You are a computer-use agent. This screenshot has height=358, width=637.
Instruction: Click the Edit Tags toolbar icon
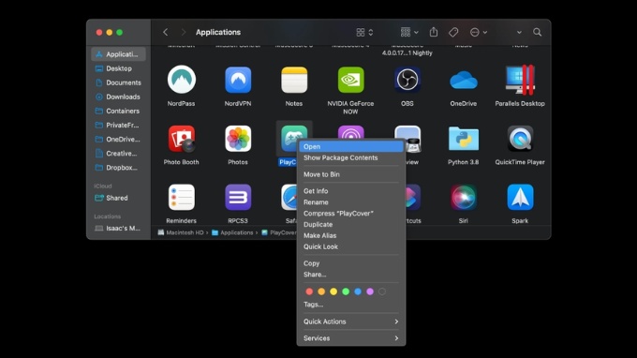[x=453, y=32]
